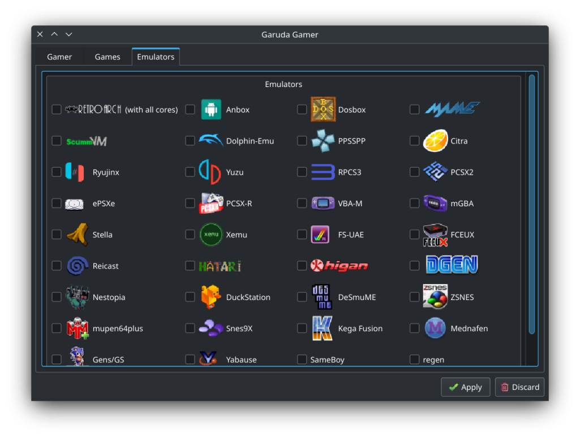
Task: Click the PPSSPP butterfly icon
Action: click(x=321, y=140)
